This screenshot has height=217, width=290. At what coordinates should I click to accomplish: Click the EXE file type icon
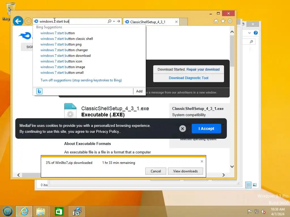(70, 111)
